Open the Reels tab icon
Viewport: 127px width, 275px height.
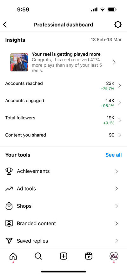tap(89, 256)
